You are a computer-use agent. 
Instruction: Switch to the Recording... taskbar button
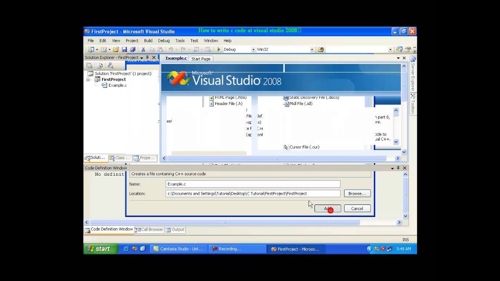tap(237, 249)
